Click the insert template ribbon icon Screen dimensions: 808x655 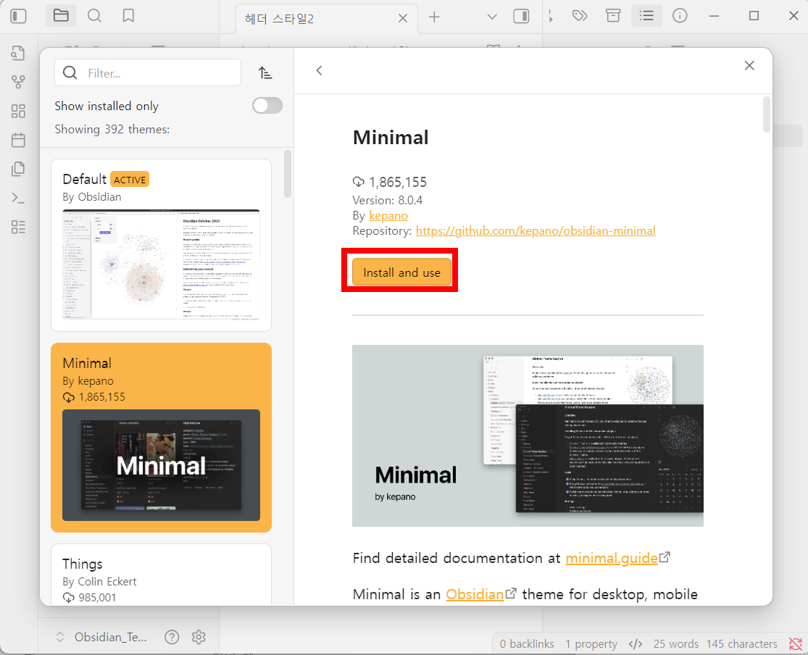(x=18, y=169)
